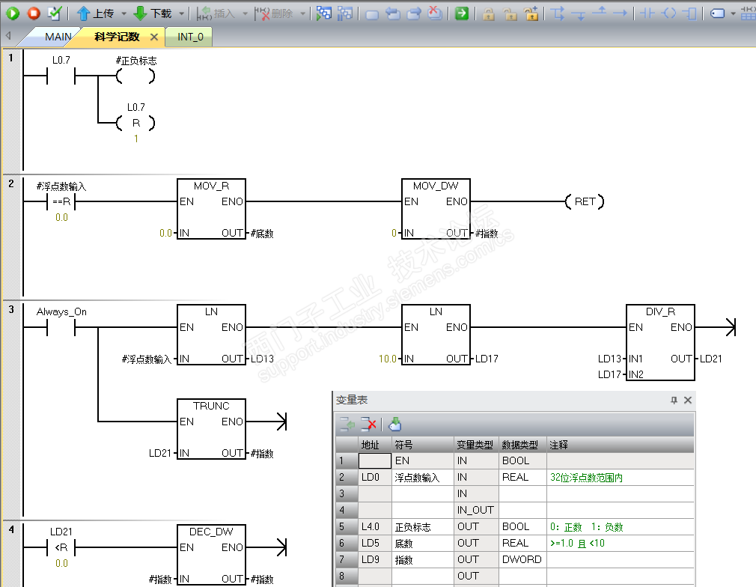Close the 科学记数 tab
This screenshot has width=756, height=587.
coord(154,37)
